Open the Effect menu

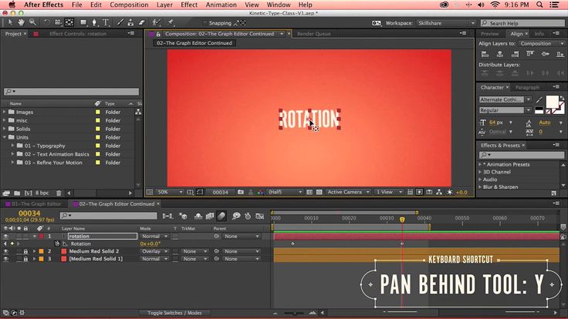click(x=189, y=5)
